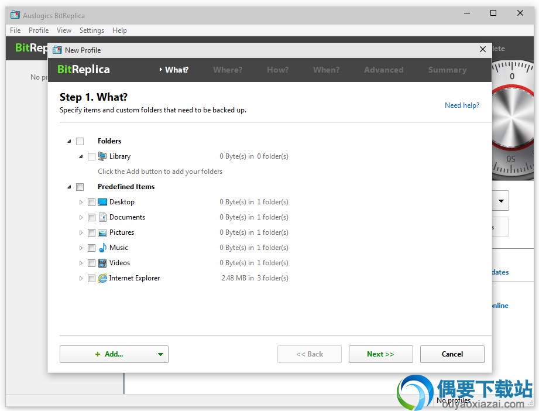Tick the Library checkbox

coord(91,156)
